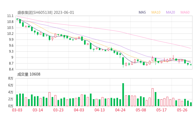Click the tallest red volume bar after 05-08
Viewport: 195px width, 116px height.
[x=153, y=97]
